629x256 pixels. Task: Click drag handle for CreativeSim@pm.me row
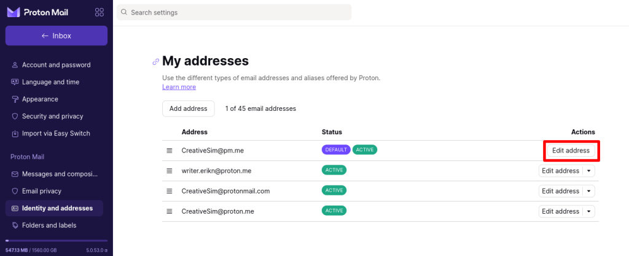[170, 151]
